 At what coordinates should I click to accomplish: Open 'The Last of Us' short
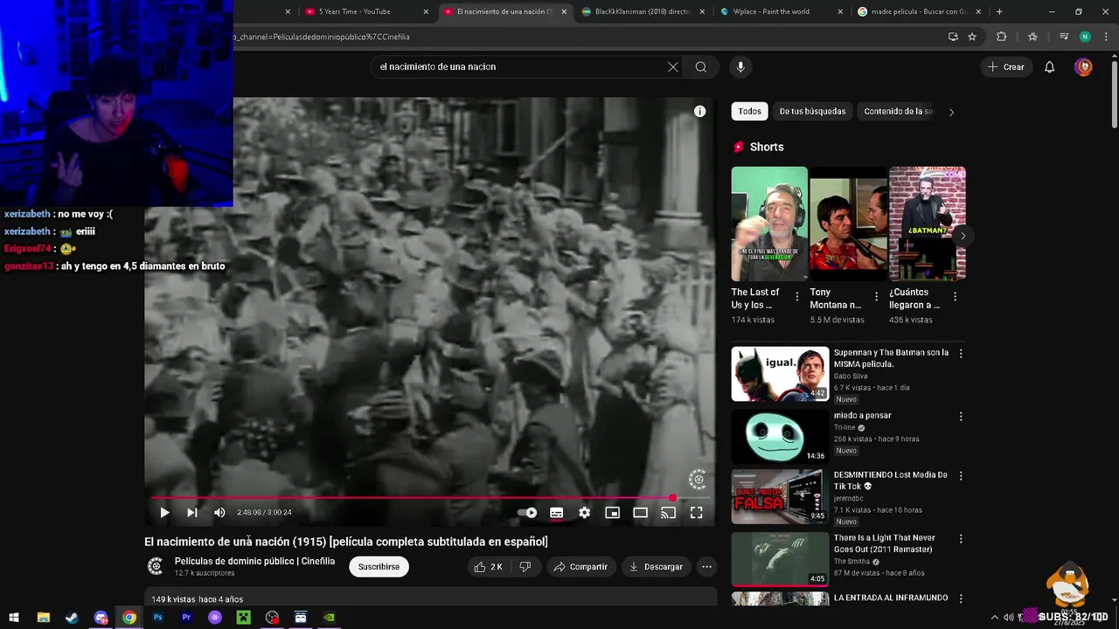pos(769,224)
